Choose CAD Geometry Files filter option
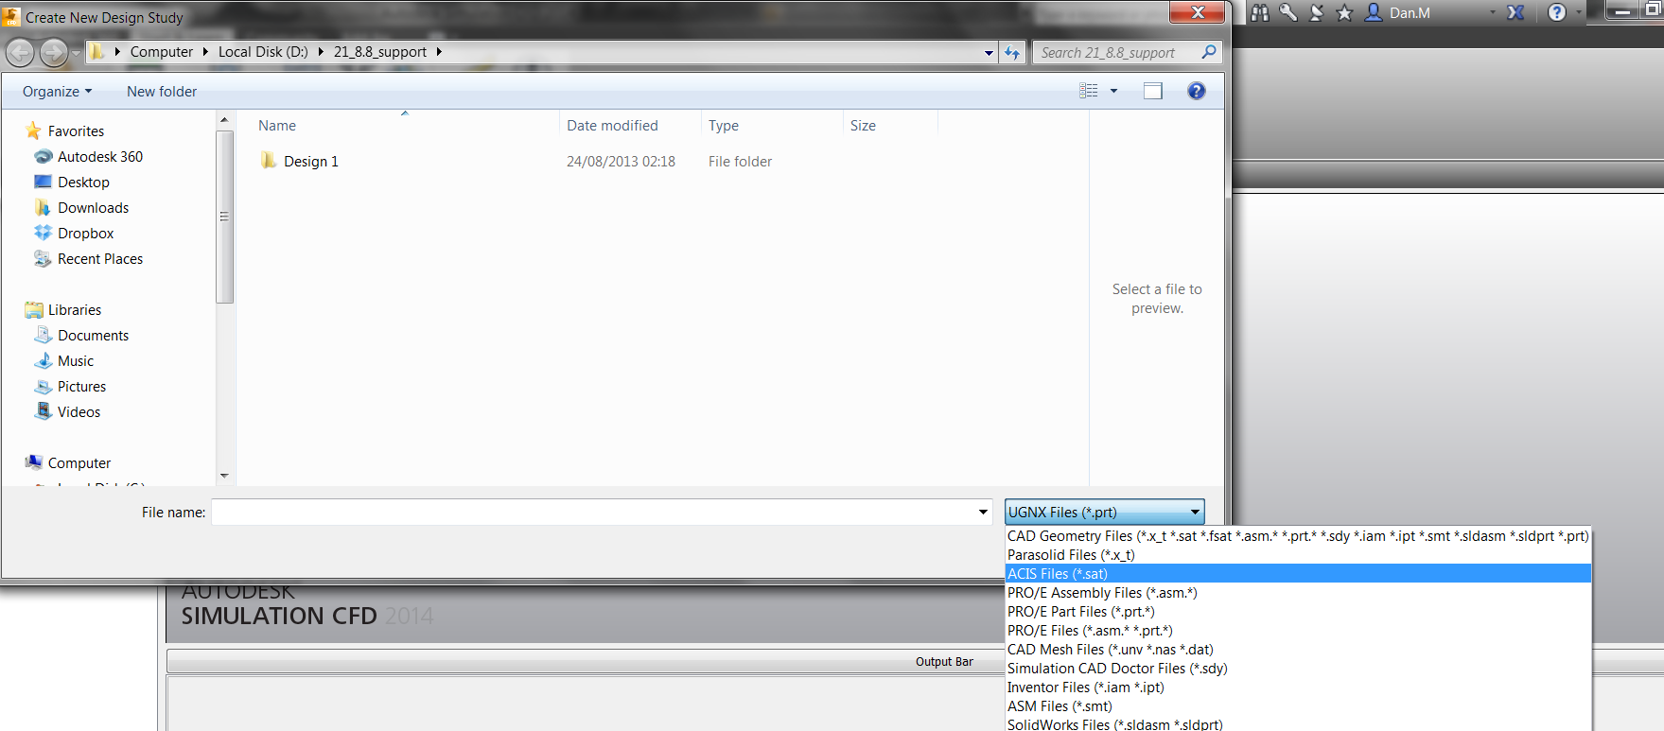Viewport: 1664px width, 731px height. click(x=1298, y=536)
